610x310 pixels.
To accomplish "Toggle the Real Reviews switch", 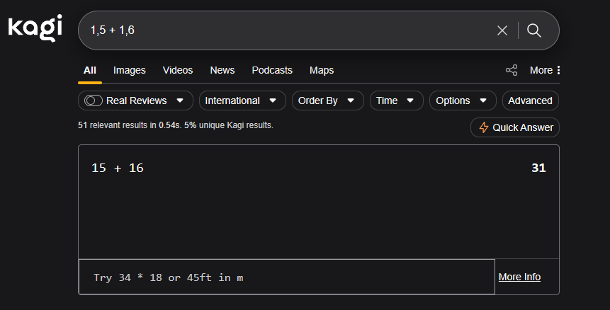I will tap(94, 101).
